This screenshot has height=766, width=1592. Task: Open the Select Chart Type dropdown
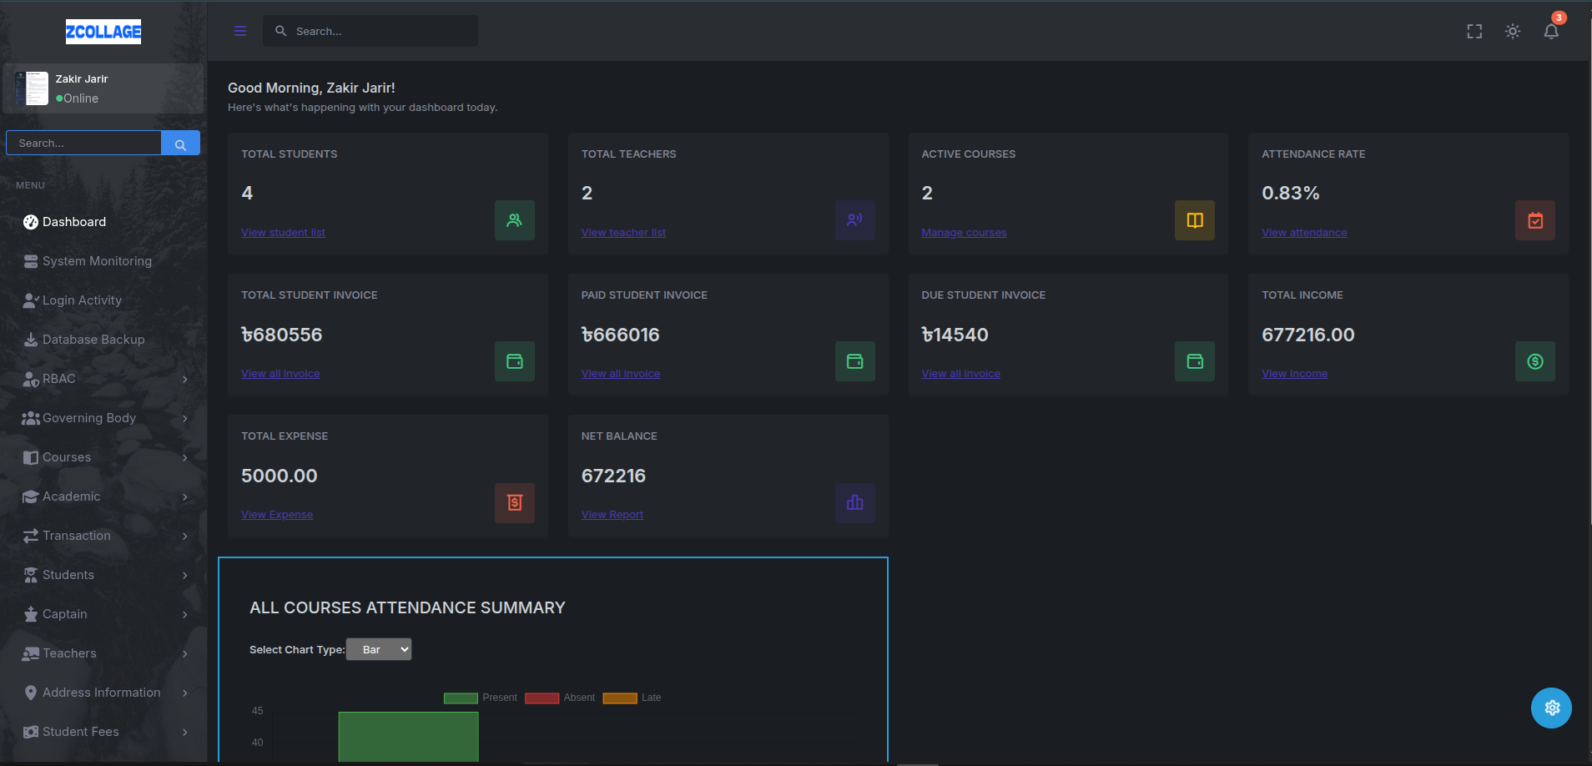click(x=379, y=649)
